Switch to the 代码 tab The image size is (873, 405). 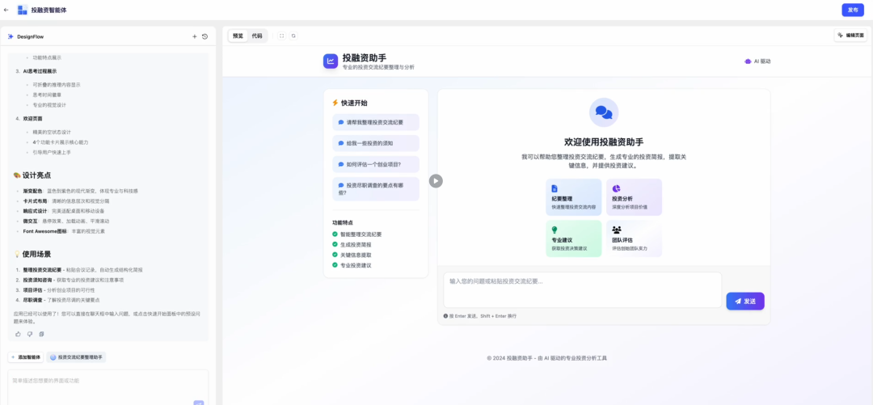(x=257, y=36)
